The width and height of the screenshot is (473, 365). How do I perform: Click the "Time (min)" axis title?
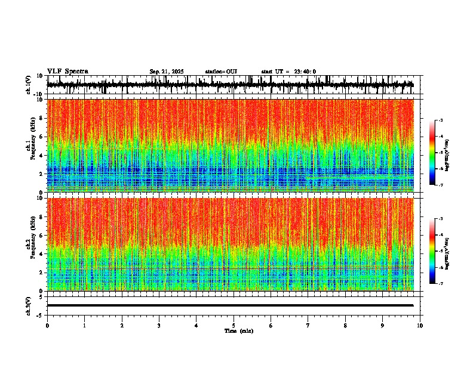[239, 331]
